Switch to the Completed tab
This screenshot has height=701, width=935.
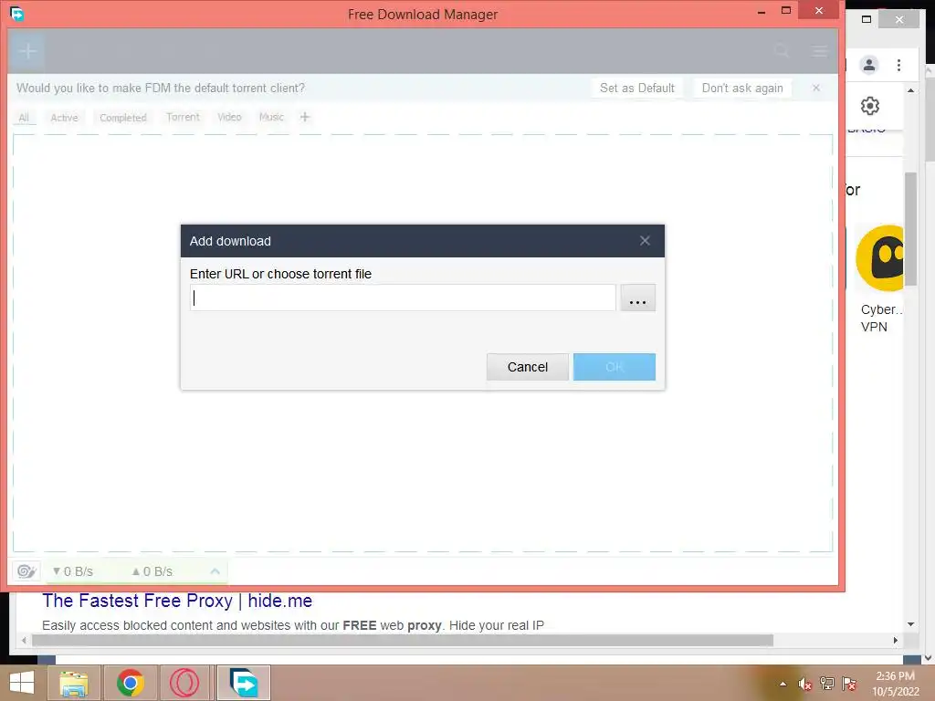123,118
